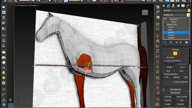192x108 pixels.
Task: Open the Perspective viewport label menu
Action: pos(24,5)
